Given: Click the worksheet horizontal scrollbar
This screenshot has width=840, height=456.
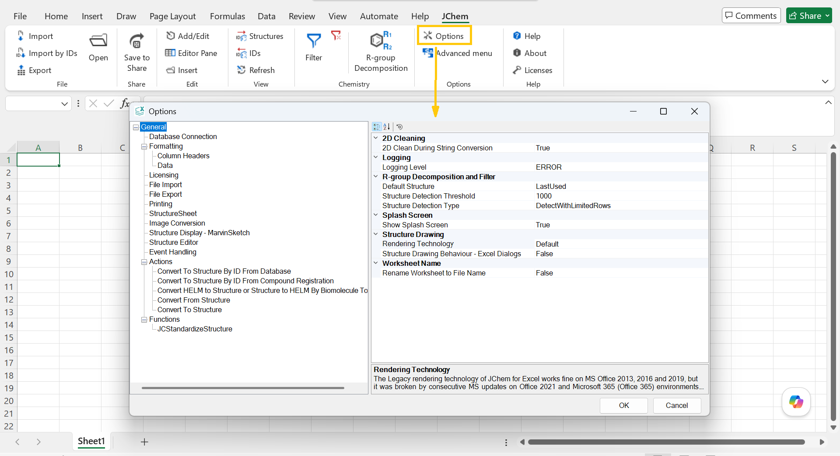Looking at the screenshot, I should coord(666,442).
